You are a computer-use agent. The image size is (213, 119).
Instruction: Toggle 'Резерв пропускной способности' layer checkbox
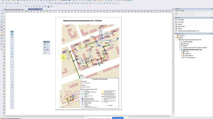click(182, 48)
